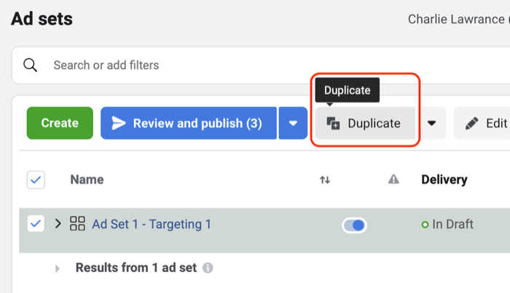Expand the Ad Set 1 row chevron

tap(58, 224)
